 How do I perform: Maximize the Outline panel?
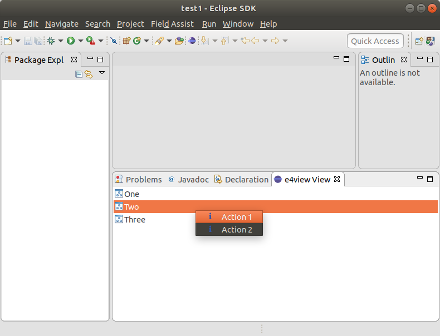coord(430,60)
